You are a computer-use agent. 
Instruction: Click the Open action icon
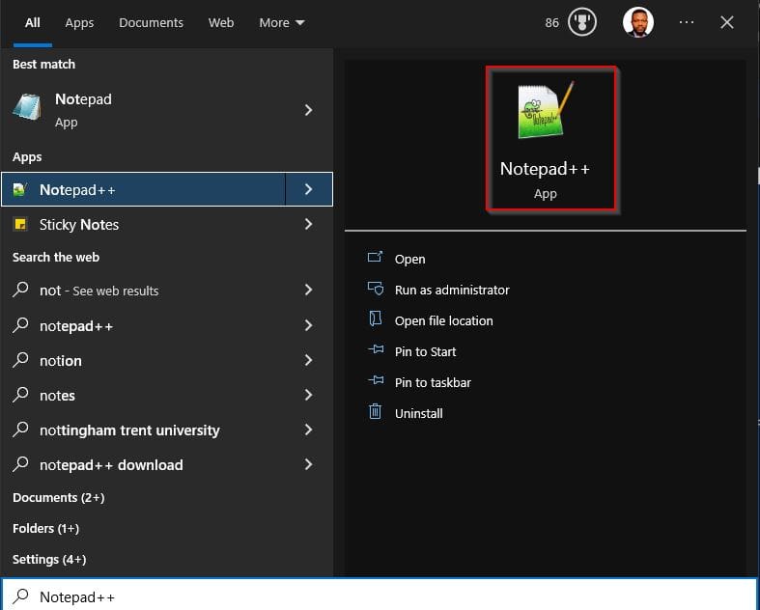coord(375,258)
